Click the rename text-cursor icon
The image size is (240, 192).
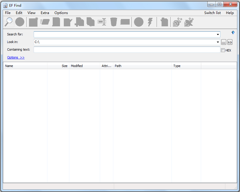102,22
